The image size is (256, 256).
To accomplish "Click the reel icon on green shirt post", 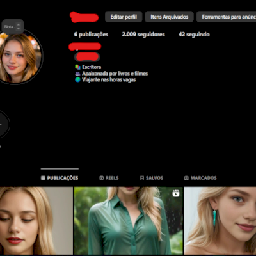I will 176,193.
